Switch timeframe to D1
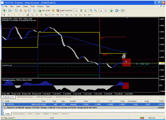 pyautogui.click(x=80, y=15)
